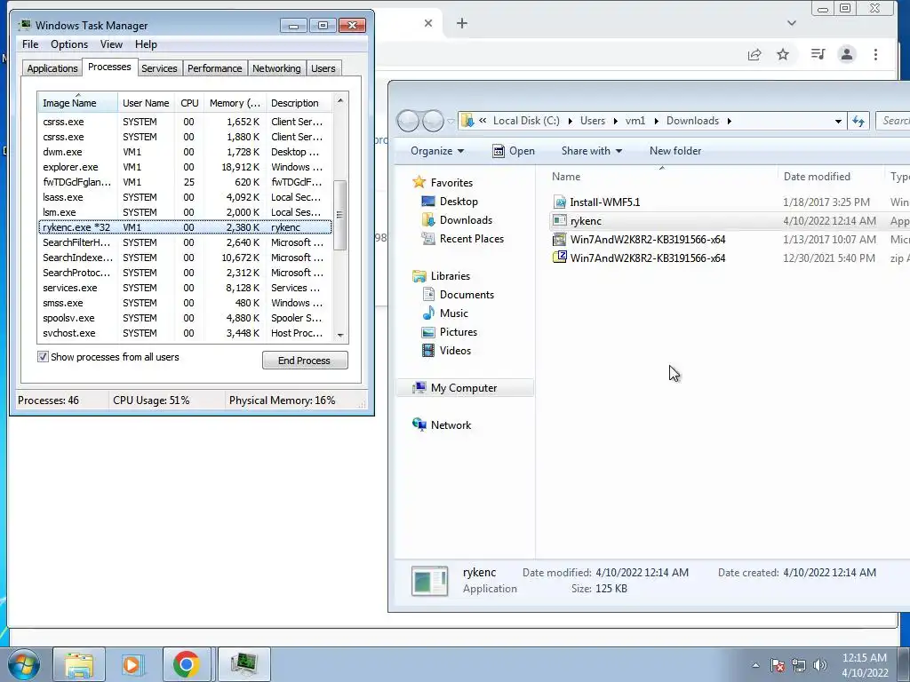Screen dimensions: 910x682
Task: Open the Organize dropdown
Action: 437,151
